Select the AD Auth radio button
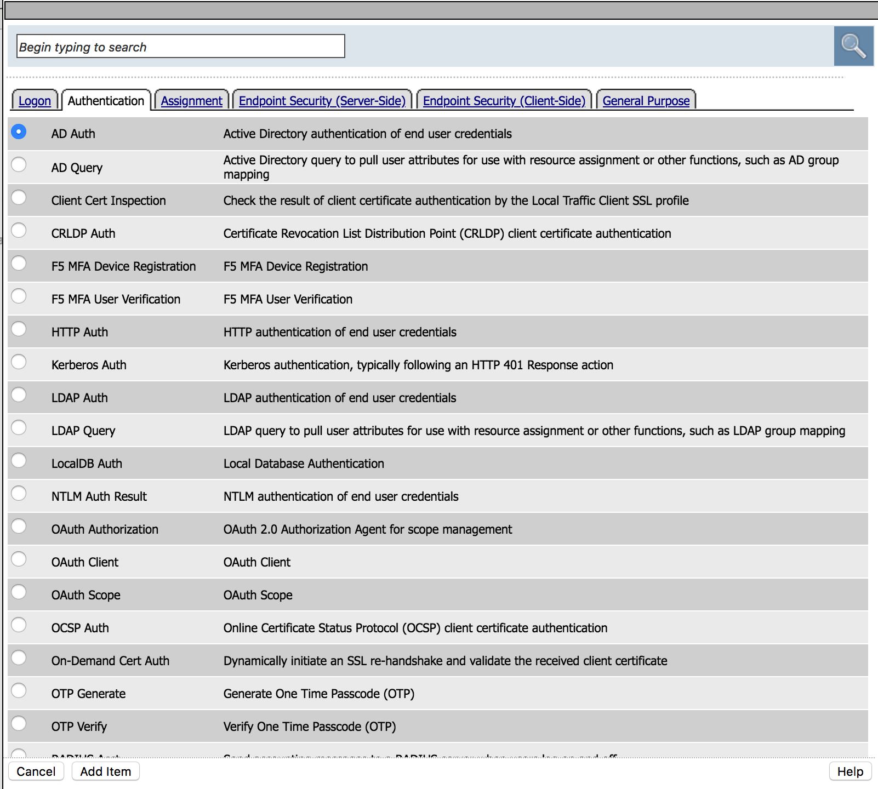The height and width of the screenshot is (789, 878). pos(19,131)
